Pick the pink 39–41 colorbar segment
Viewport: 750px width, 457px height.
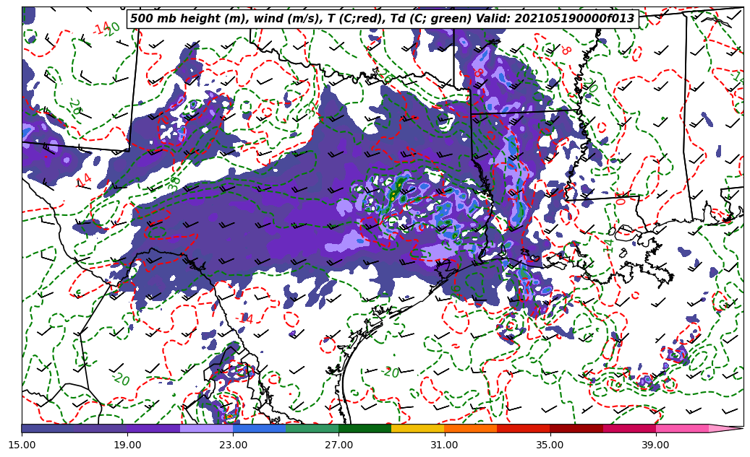pyautogui.click(x=682, y=428)
